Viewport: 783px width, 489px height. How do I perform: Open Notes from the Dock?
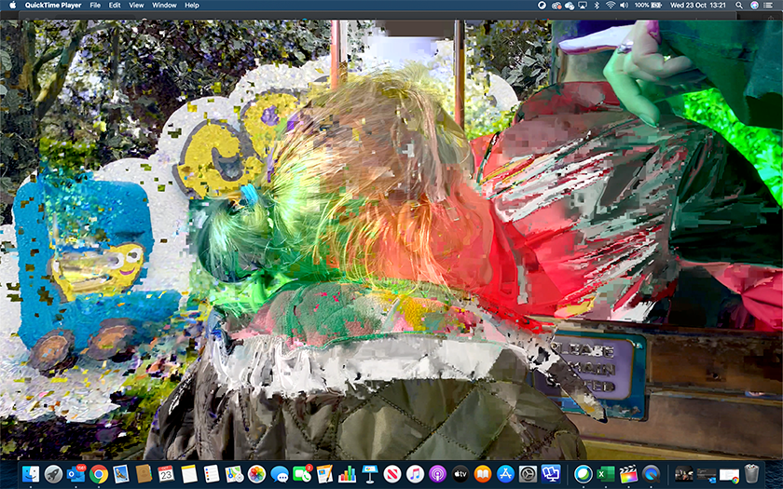tap(189, 473)
